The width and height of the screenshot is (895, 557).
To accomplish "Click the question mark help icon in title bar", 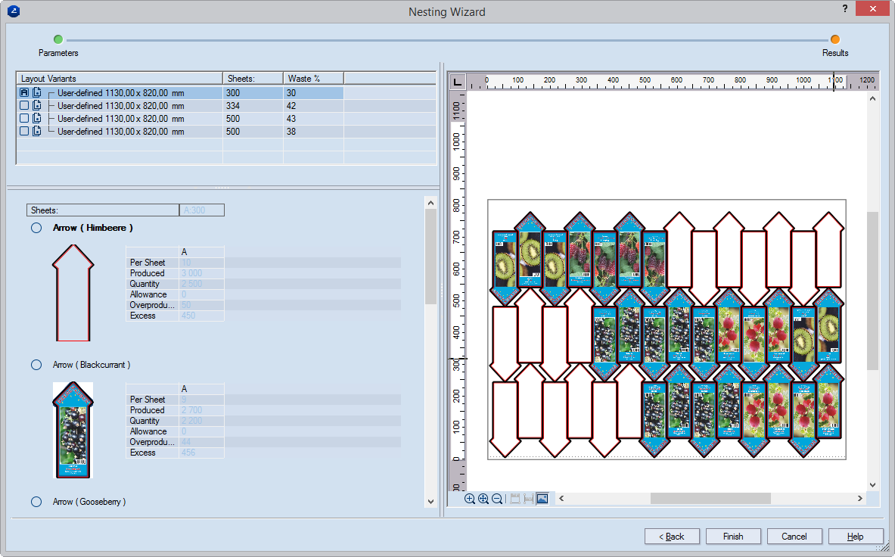I will pyautogui.click(x=844, y=9).
